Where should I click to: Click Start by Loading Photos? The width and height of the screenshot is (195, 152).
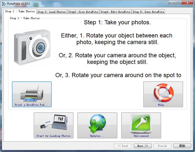coord(54,125)
